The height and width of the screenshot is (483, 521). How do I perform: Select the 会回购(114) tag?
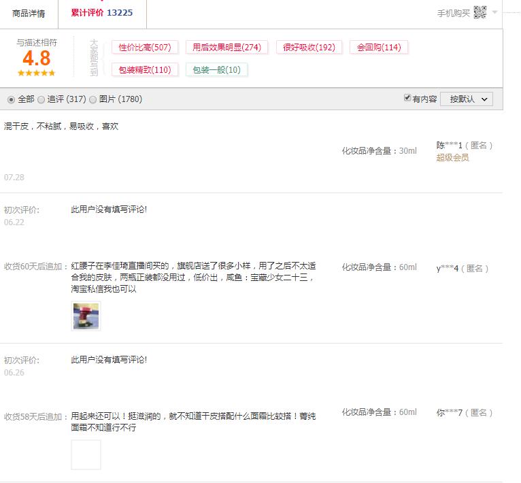379,47
